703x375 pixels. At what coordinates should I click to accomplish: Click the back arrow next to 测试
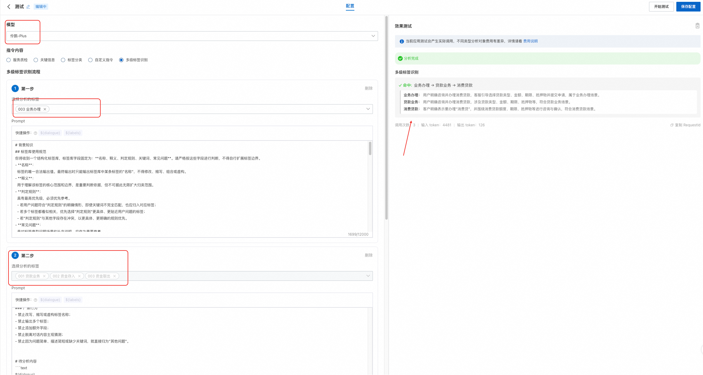point(9,7)
